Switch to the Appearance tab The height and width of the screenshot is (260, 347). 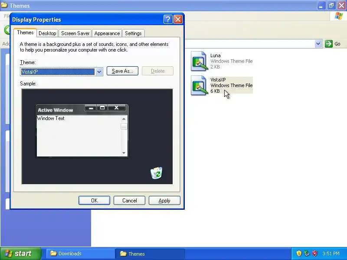point(107,33)
